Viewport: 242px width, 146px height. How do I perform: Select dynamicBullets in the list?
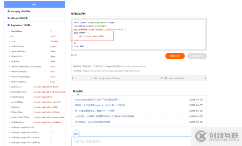[x=18, y=52]
